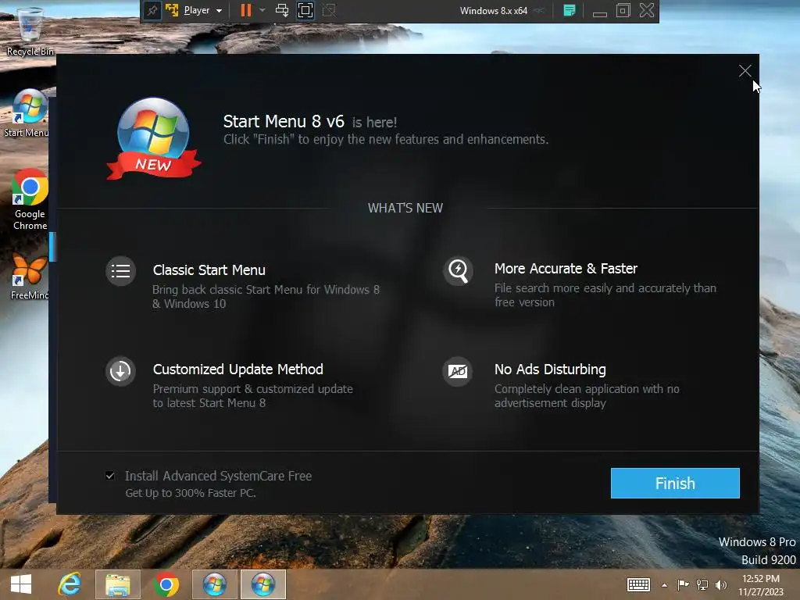Click the volume speaker tray icon
Screen dimensions: 800x600
coord(720,584)
